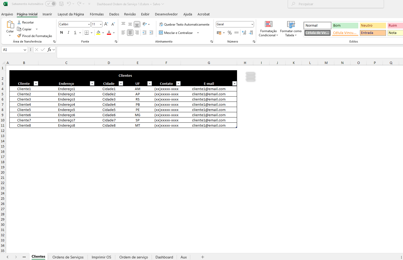Click the text orientation icon
Image resolution: width=403 pixels, height=260 pixels.
tap(145, 24)
